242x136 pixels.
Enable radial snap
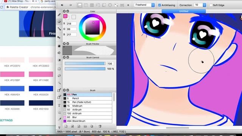[104, 5]
